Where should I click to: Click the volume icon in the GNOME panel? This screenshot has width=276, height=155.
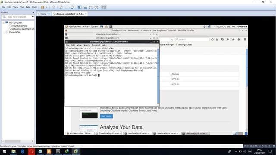pyautogui.click(x=205, y=27)
